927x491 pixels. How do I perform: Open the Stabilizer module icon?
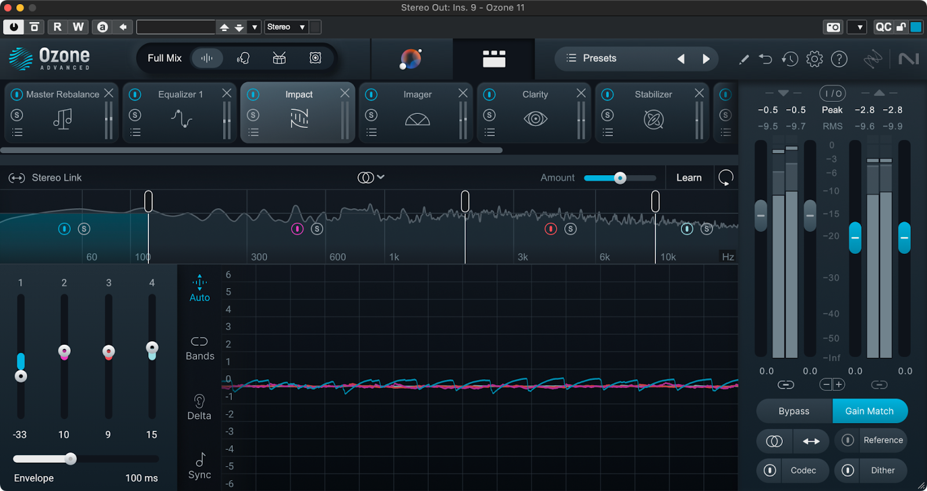click(x=654, y=120)
